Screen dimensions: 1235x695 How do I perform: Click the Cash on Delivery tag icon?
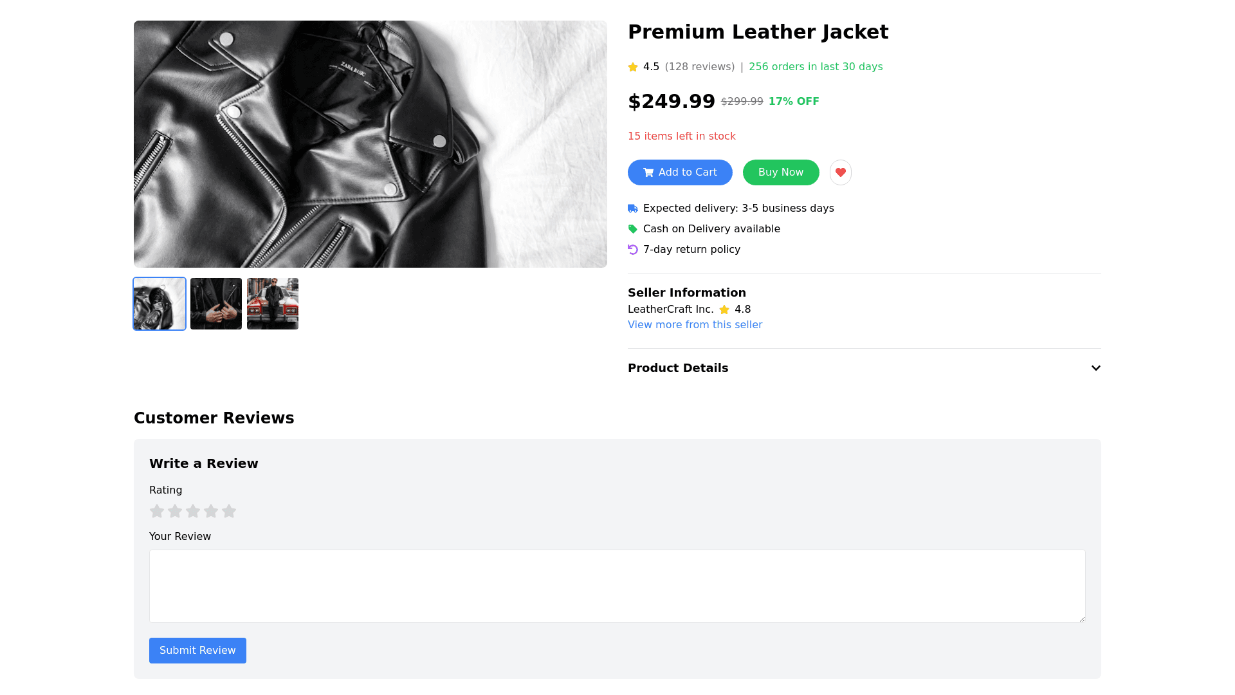(633, 229)
